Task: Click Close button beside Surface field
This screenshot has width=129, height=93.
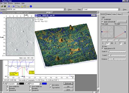Action: pyautogui.click(x=70, y=9)
